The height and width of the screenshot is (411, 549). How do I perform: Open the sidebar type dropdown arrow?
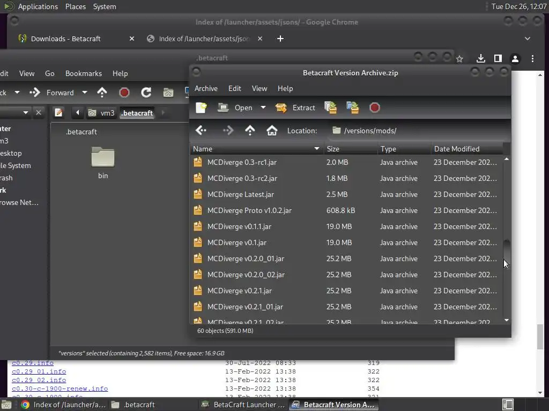pyautogui.click(x=26, y=112)
